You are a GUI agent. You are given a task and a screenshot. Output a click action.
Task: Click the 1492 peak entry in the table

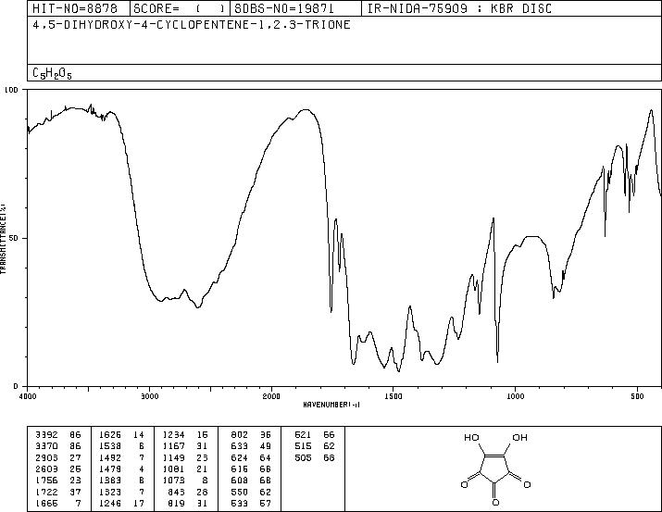[121, 457]
